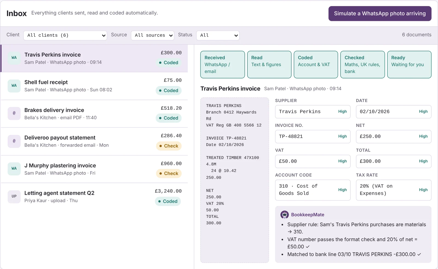This screenshot has width=438, height=269.
Task: Click the Coded badge on Travis Perkins invoice
Action: coord(168,63)
